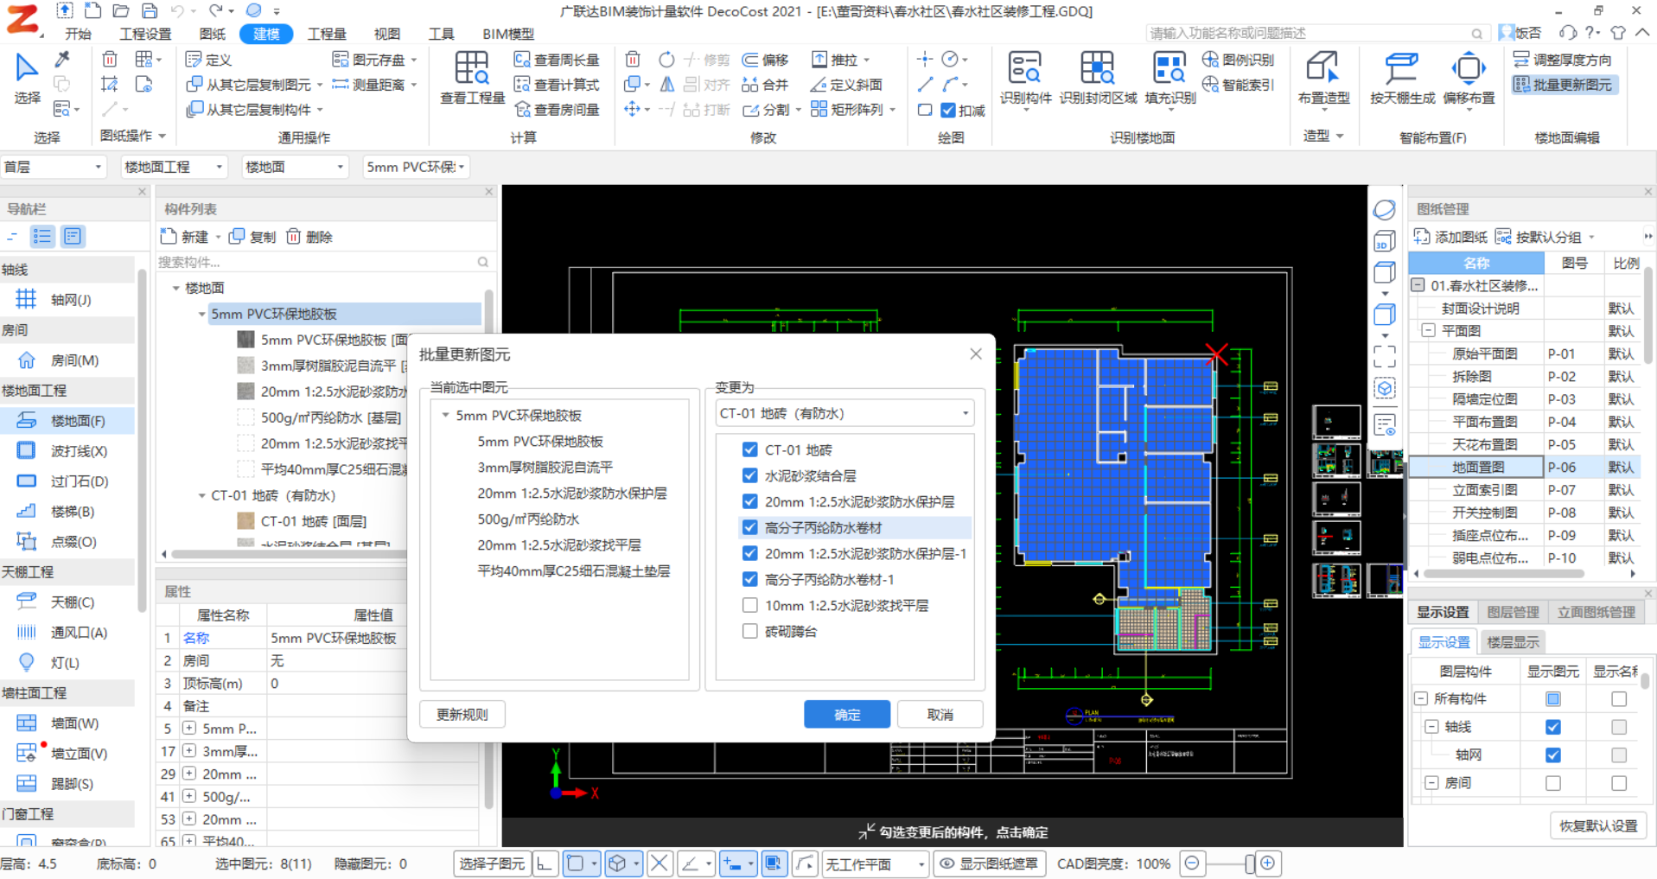The width and height of the screenshot is (1657, 879).
Task: Click 删除 in component list
Action: [x=309, y=237]
